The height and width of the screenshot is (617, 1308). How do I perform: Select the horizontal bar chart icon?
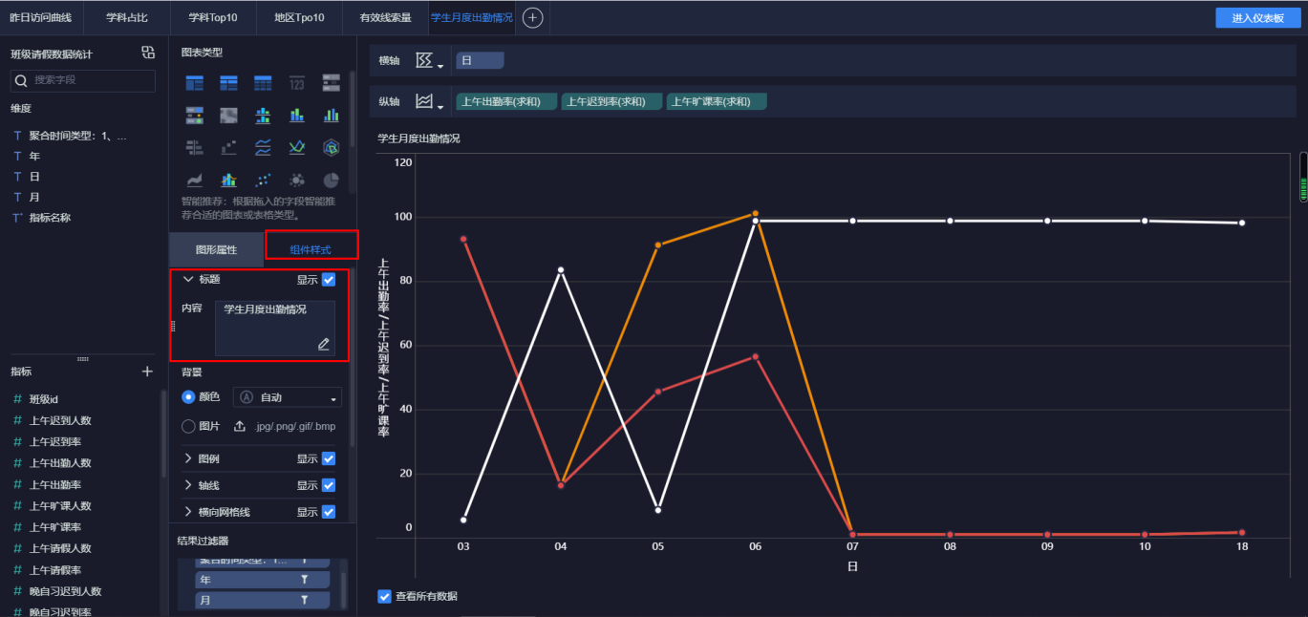194,147
